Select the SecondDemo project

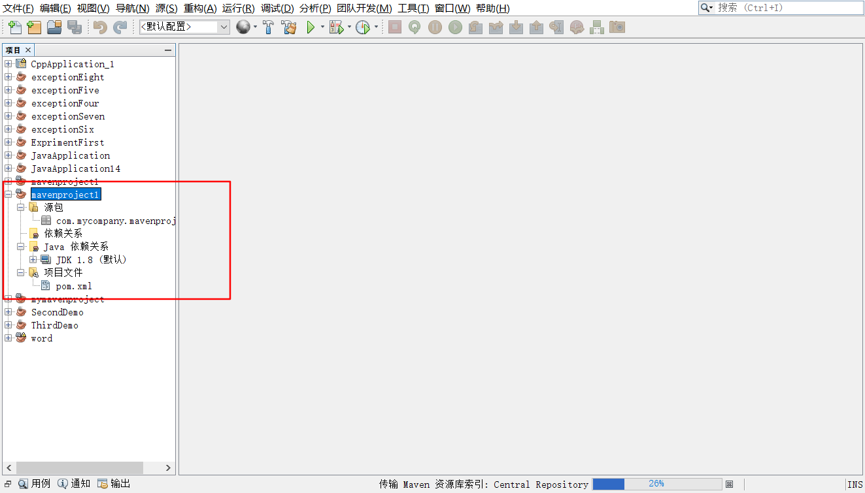click(58, 312)
